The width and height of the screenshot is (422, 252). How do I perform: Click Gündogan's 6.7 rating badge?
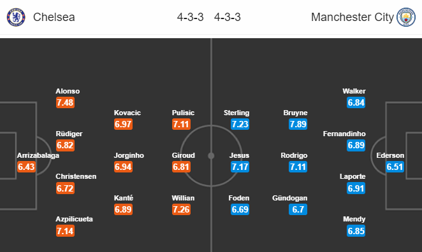tap(298, 209)
